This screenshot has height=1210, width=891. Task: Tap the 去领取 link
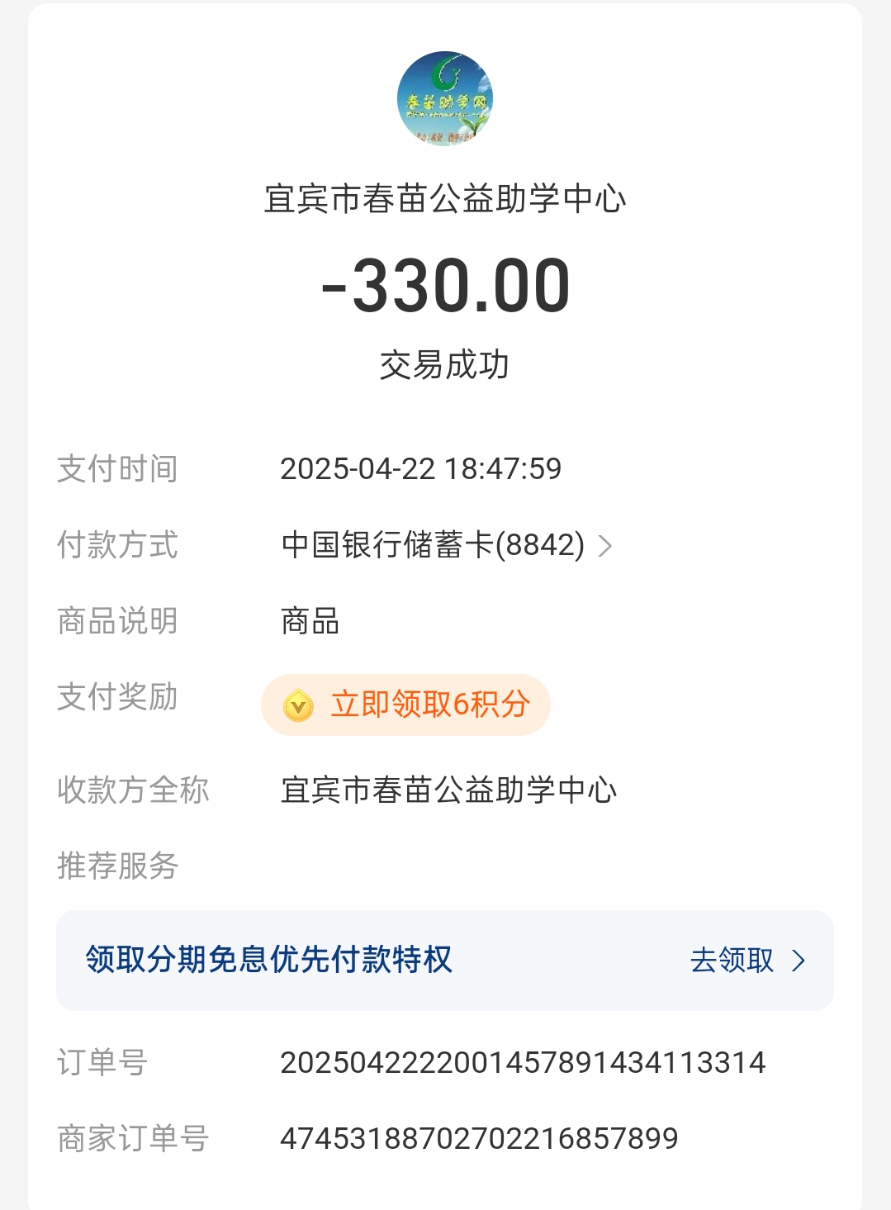732,961
